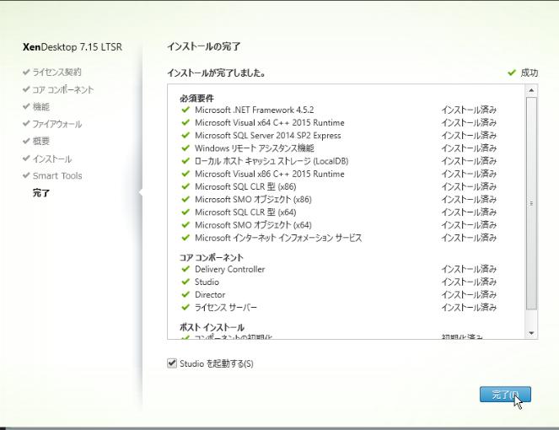
Task: Click the XenDesktop 7.15 LTSR title
Action: pos(73,47)
